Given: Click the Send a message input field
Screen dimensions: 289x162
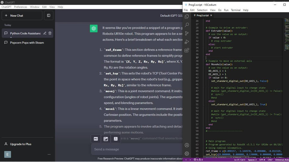Looking at the screenshot, I should coord(135,149).
